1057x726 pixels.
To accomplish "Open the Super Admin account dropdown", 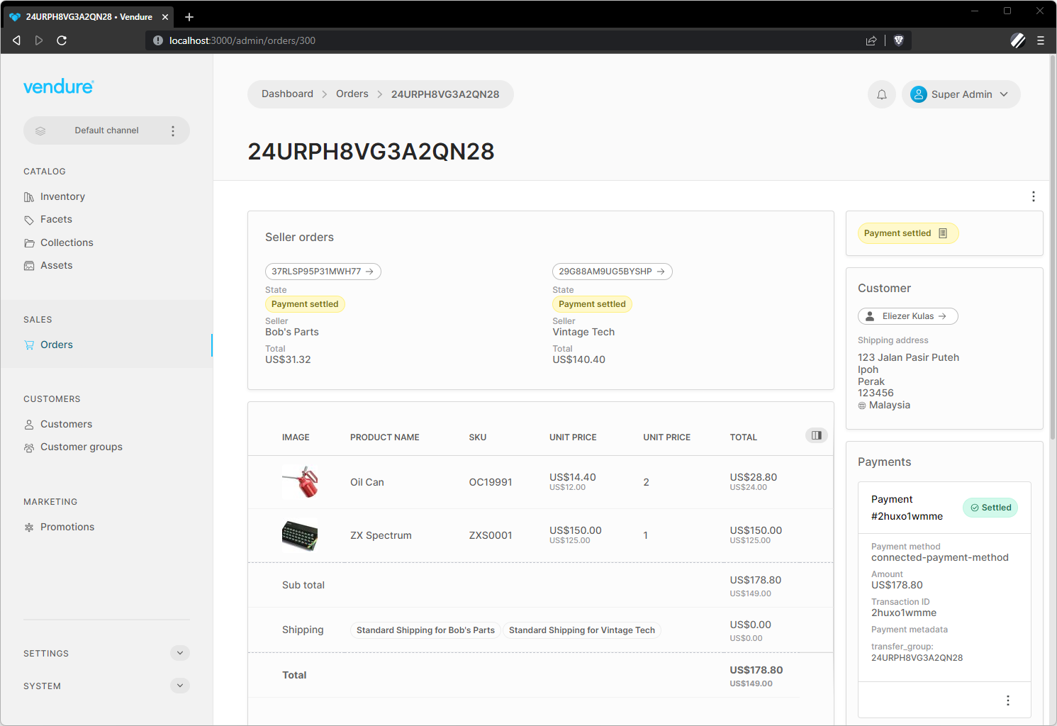I will click(961, 94).
